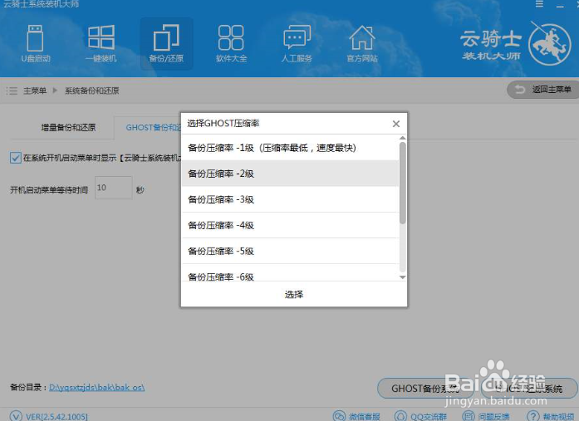Click 系统备份和还原 breadcrumb text
The width and height of the screenshot is (579, 421).
click(92, 91)
